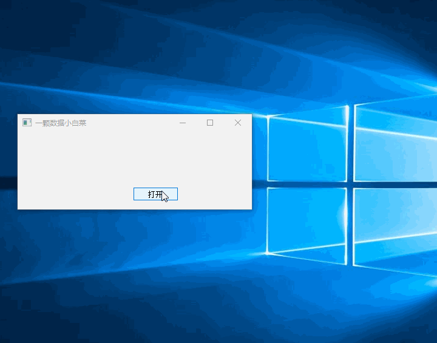
Task: Close the 一颗数据小白菜 window
Action: click(x=238, y=123)
